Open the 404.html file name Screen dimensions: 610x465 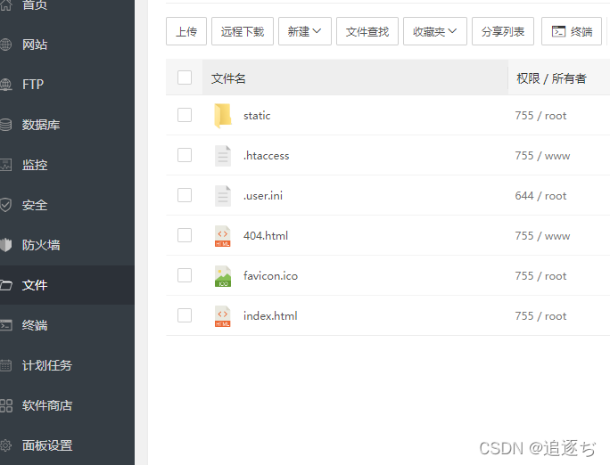(x=266, y=236)
